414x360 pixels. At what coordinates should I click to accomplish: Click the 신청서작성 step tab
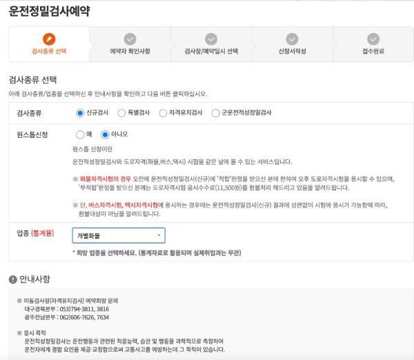(x=292, y=44)
